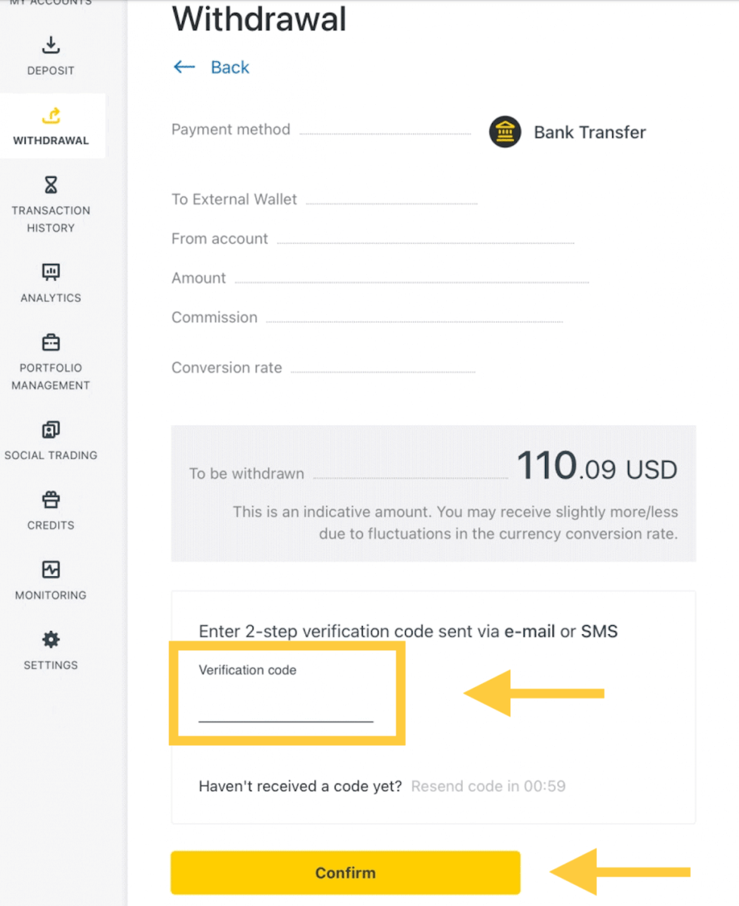Open the Credits icon in the sidebar

click(50, 499)
